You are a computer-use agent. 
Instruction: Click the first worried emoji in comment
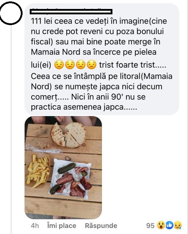click(x=59, y=65)
